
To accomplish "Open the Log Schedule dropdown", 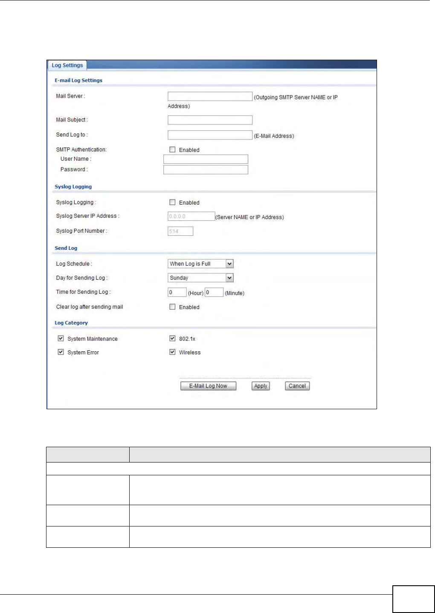I will click(200, 264).
